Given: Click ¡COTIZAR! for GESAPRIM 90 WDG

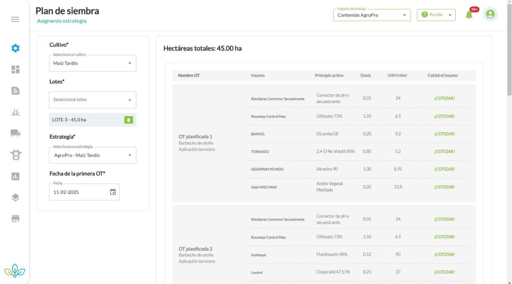Looking at the screenshot, I should click(x=444, y=169).
